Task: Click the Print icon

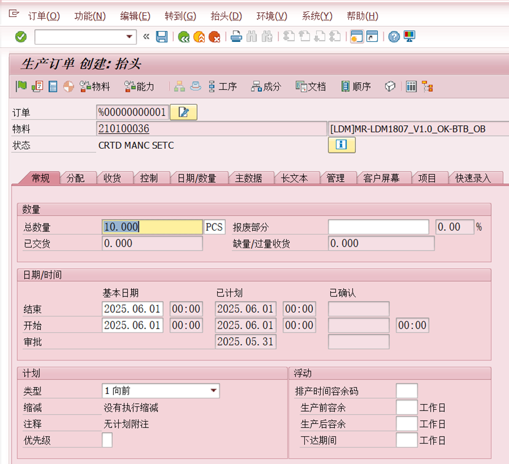Action: pos(236,36)
